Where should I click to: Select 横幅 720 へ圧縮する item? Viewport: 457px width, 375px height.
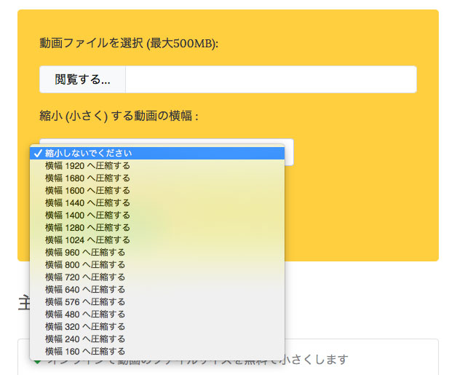(x=84, y=277)
